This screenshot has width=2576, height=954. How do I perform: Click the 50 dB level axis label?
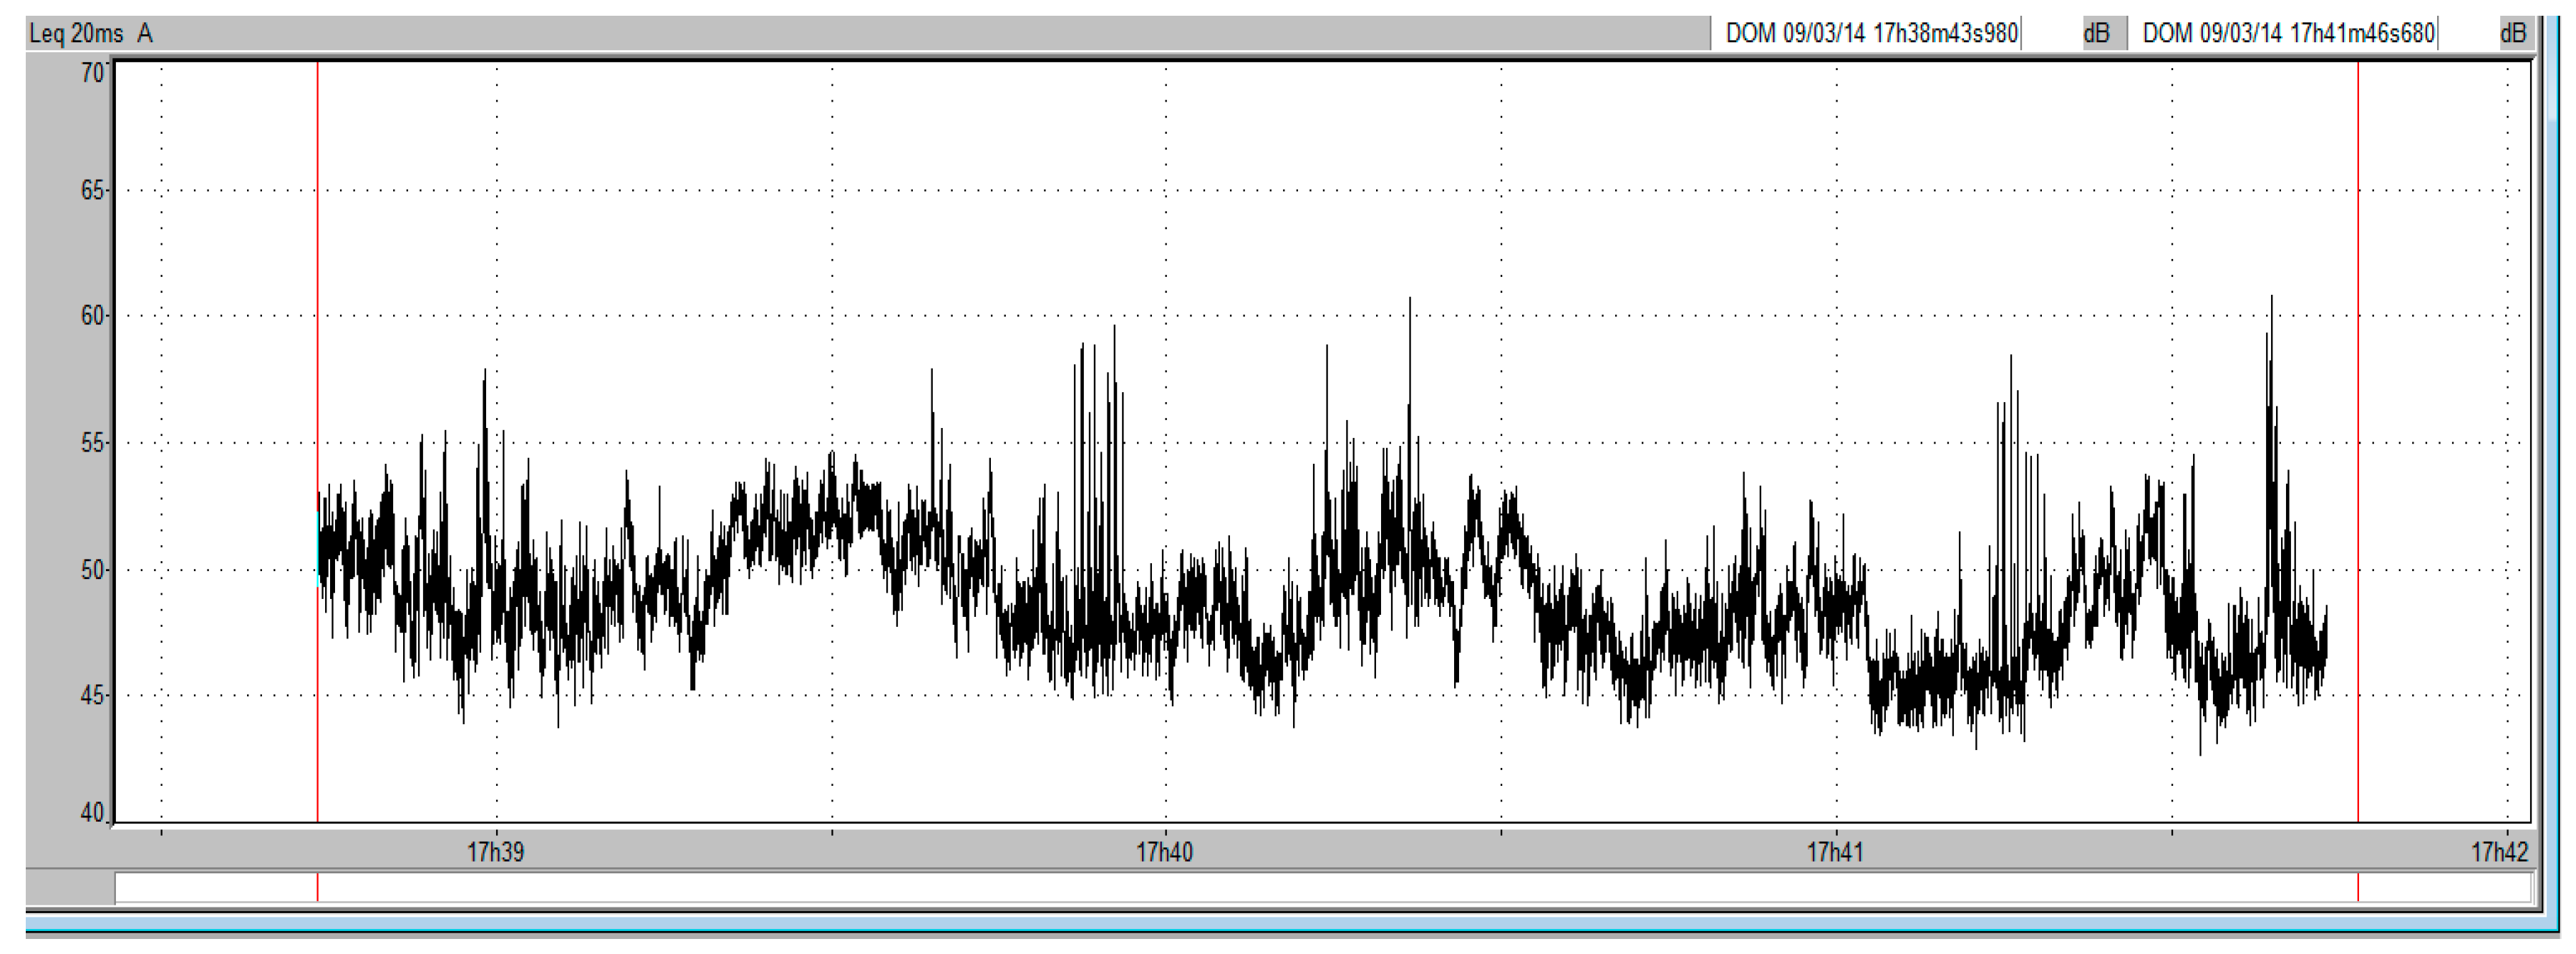point(92,570)
